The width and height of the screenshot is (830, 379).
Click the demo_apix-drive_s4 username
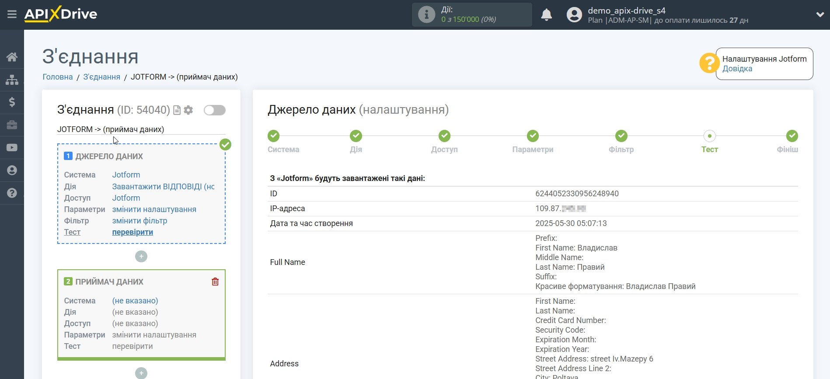pyautogui.click(x=627, y=10)
